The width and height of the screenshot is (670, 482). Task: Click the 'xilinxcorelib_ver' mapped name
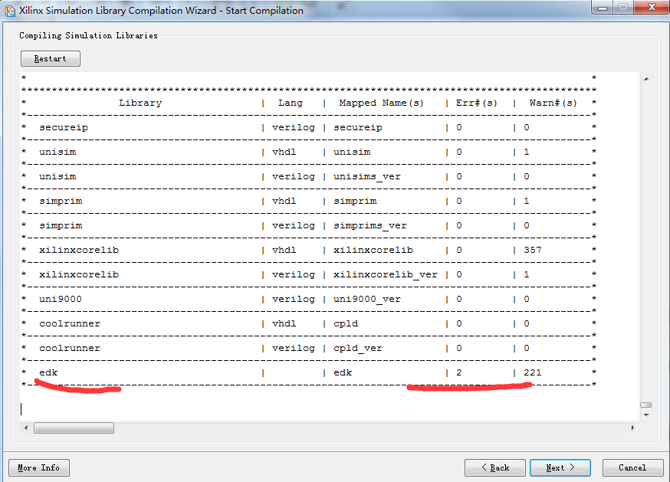(x=386, y=275)
